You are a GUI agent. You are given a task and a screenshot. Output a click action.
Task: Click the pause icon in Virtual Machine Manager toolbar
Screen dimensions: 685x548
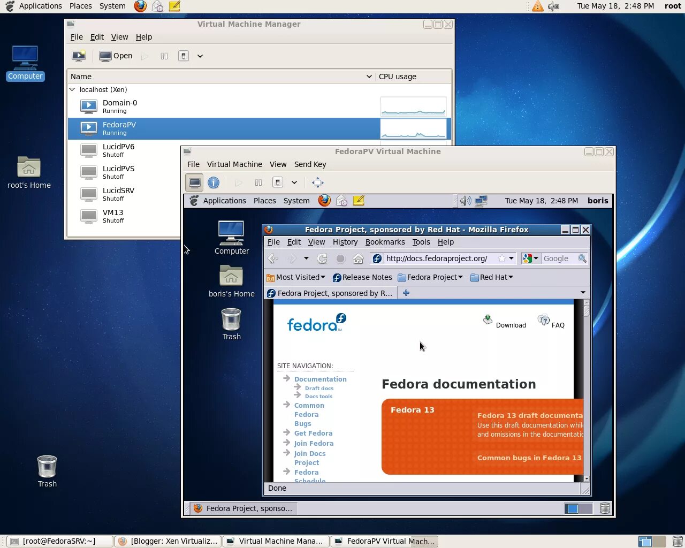click(164, 56)
